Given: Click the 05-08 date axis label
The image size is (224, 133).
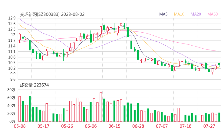Looking at the screenshot, I should (x=20, y=126).
